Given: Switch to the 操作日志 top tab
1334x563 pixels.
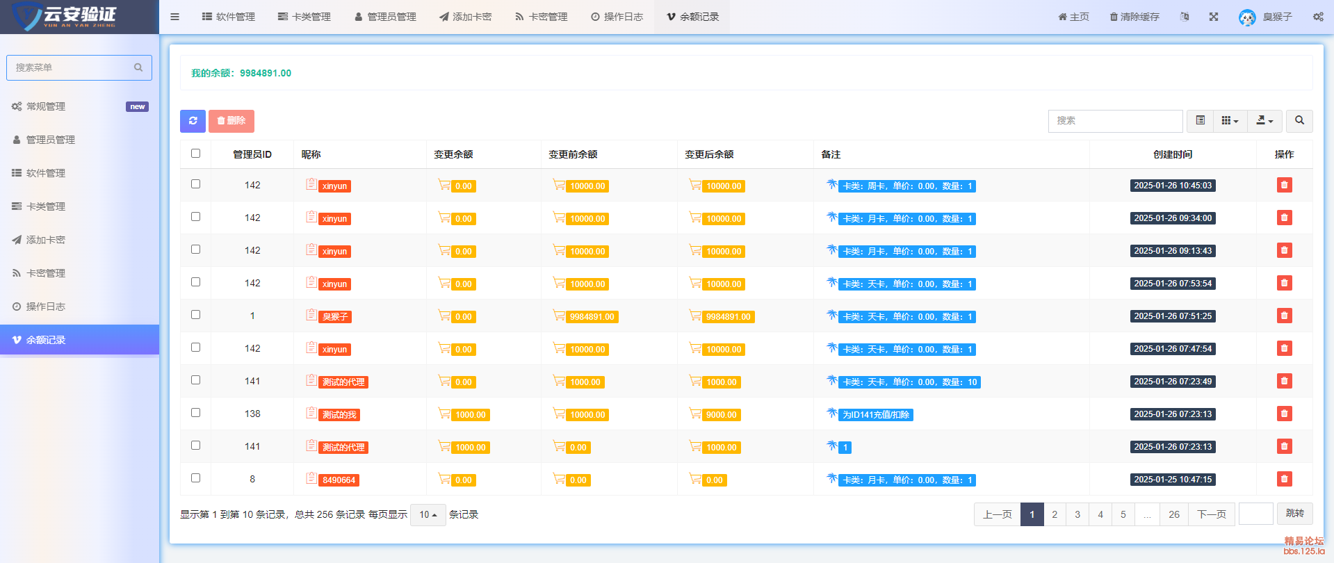Looking at the screenshot, I should pos(617,17).
